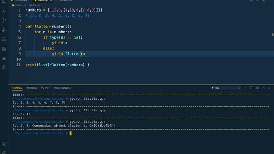This screenshot has height=154, width=274.
Task: Open the bottom circular activity bar icon
Action: point(4,68)
